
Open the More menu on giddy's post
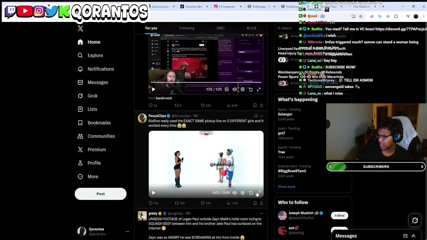(x=262, y=213)
